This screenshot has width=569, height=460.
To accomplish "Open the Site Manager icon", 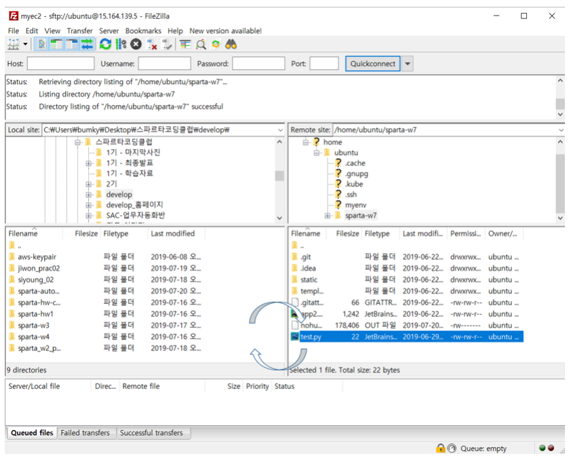I will pyautogui.click(x=14, y=44).
